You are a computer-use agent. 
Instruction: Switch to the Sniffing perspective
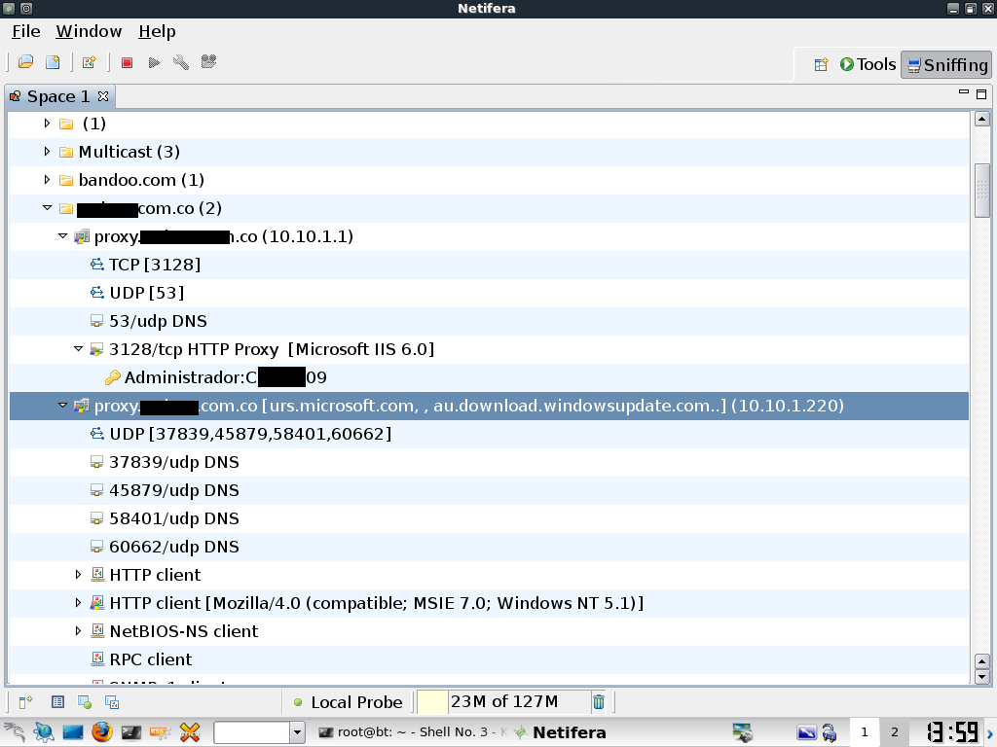pos(946,65)
